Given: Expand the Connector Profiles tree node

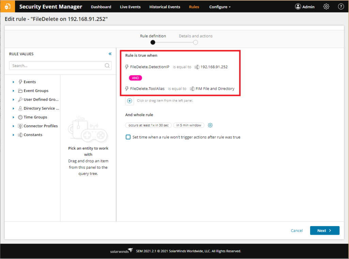Looking at the screenshot, I should 13,126.
